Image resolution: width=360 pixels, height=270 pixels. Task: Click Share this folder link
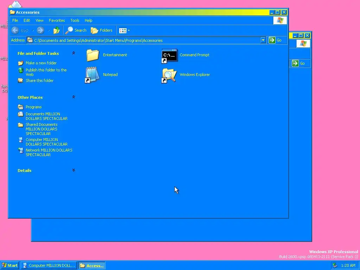click(x=39, y=81)
